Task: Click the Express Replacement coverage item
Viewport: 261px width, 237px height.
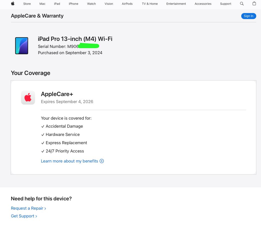Action: coord(64,143)
